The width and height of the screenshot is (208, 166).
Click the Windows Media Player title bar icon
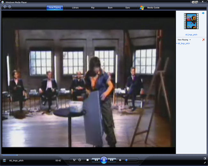pos(3,2)
